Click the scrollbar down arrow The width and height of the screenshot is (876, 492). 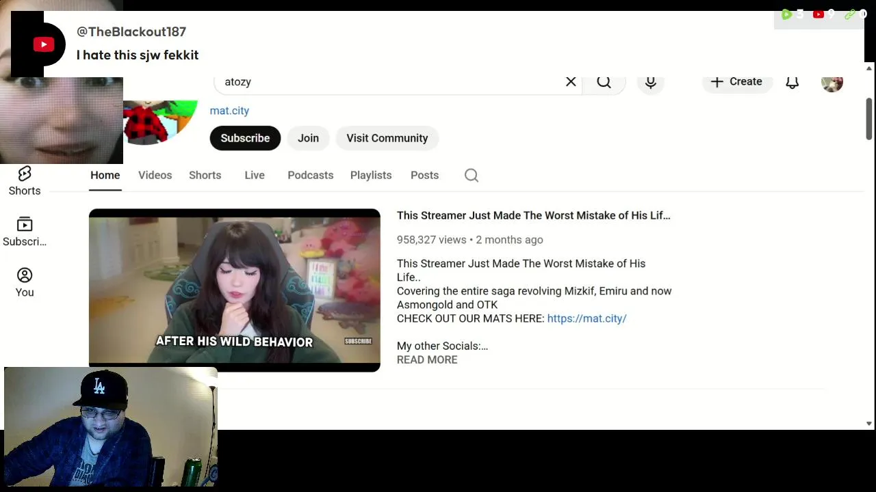coord(869,424)
